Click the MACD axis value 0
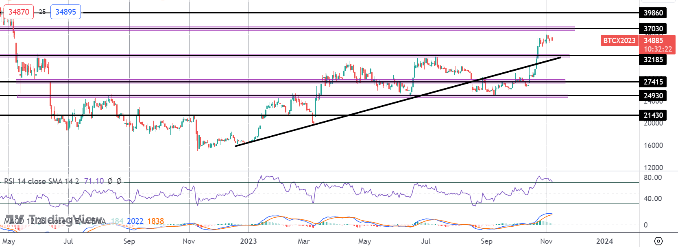This screenshot has height=247, width=678. pos(645,225)
